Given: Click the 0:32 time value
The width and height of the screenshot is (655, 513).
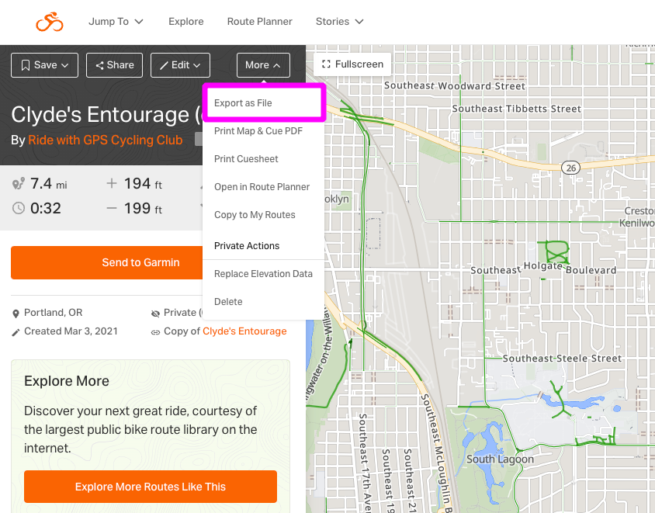Looking at the screenshot, I should pos(46,208).
